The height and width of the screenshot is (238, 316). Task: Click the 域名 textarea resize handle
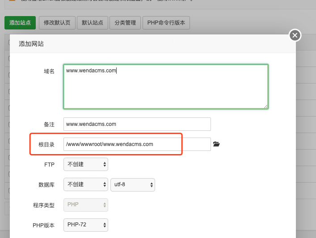(x=266, y=107)
